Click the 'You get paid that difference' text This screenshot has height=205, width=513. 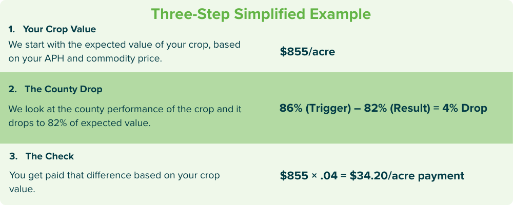[70, 175]
